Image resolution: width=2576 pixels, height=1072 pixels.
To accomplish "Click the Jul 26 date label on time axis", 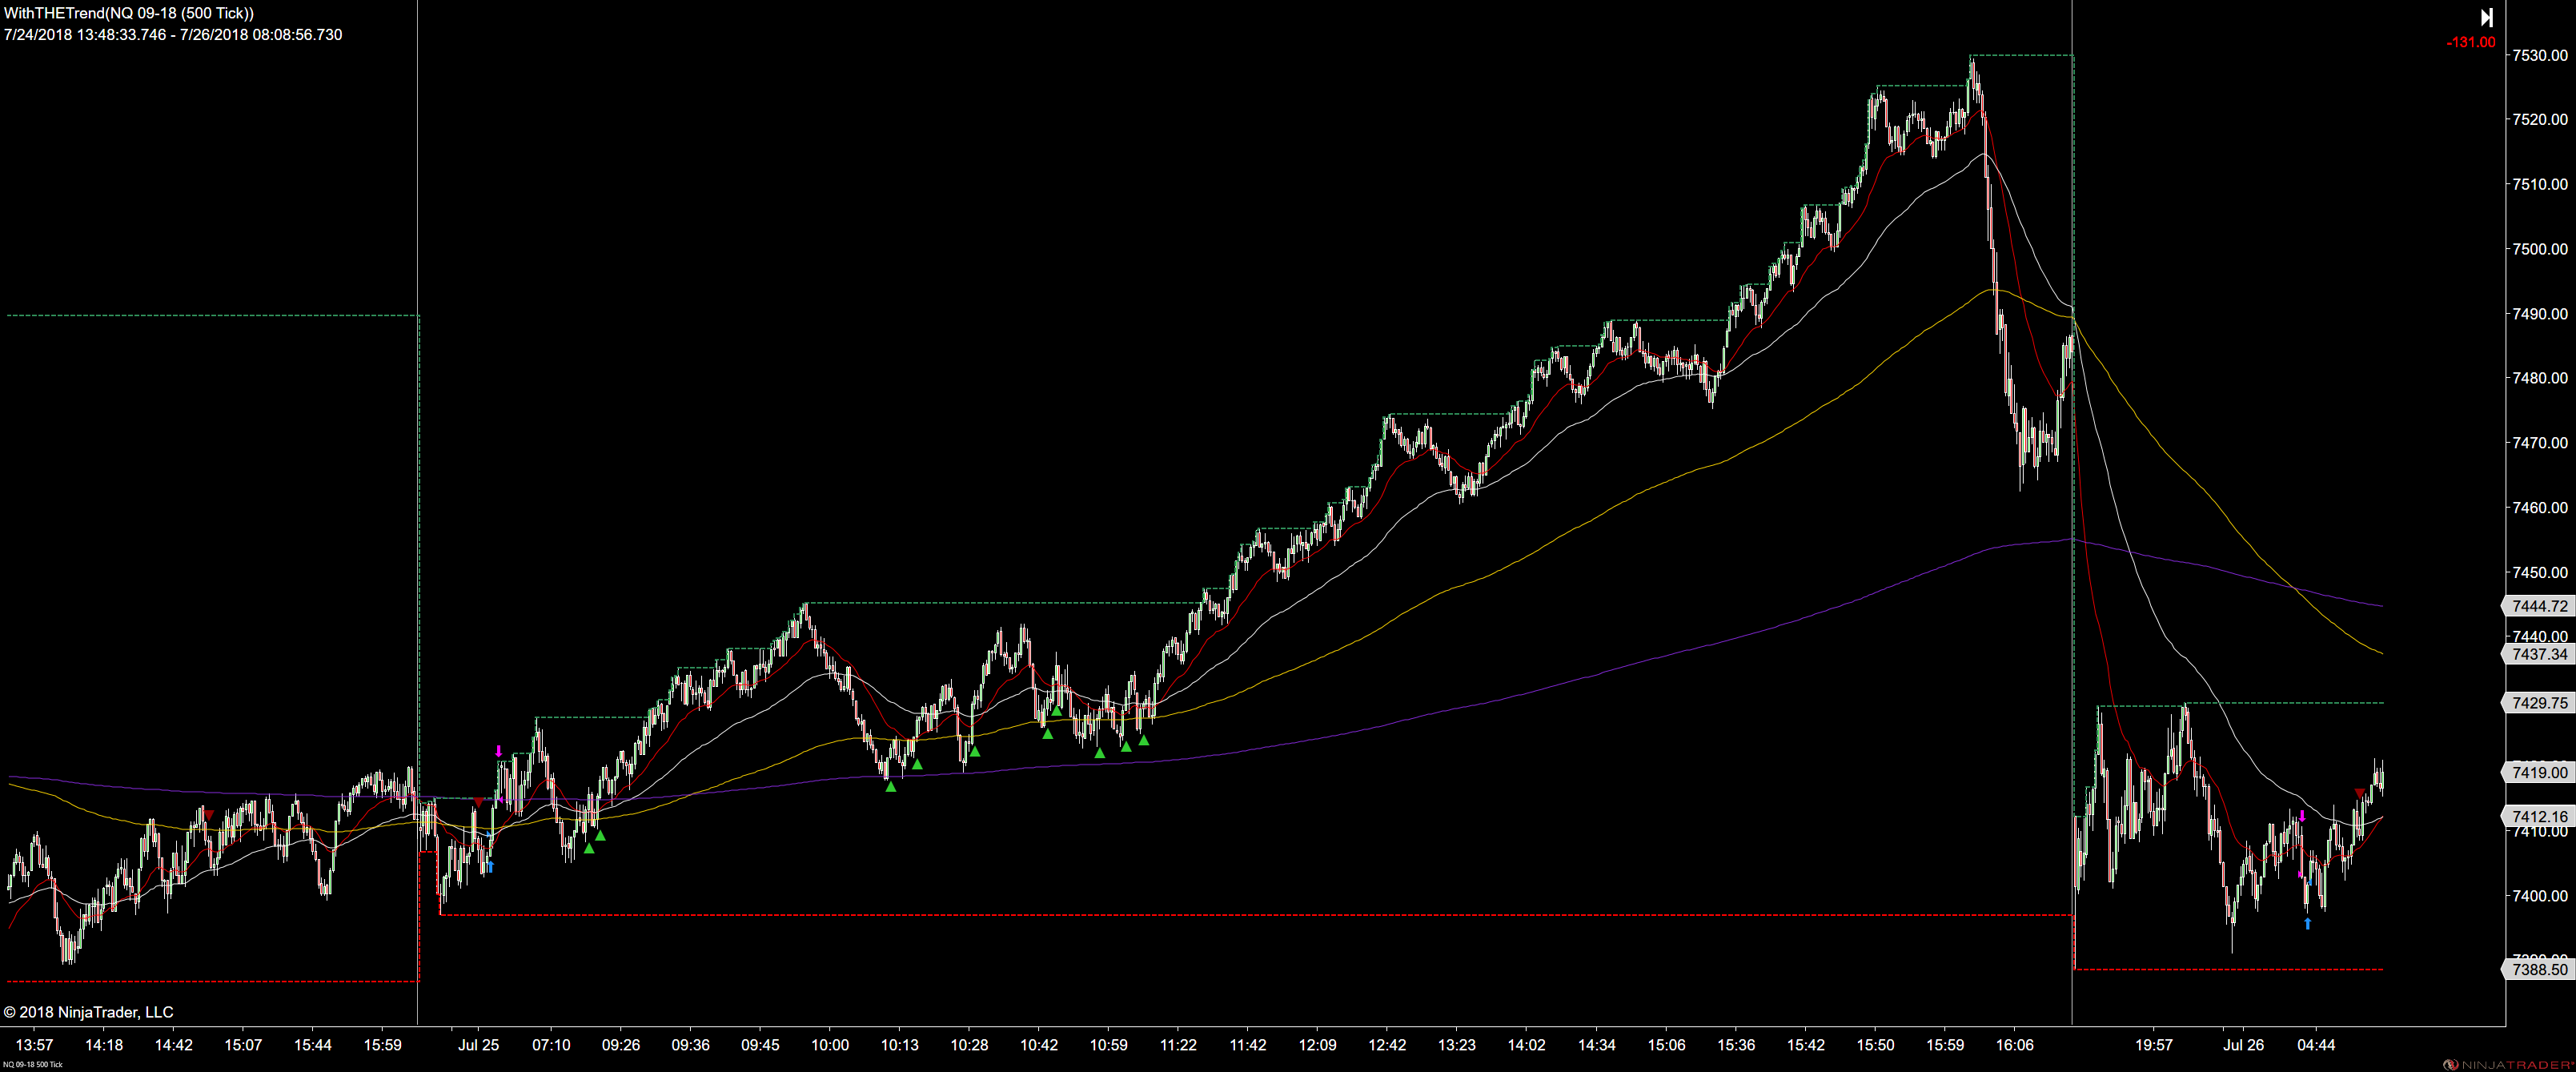I will [x=2243, y=1045].
